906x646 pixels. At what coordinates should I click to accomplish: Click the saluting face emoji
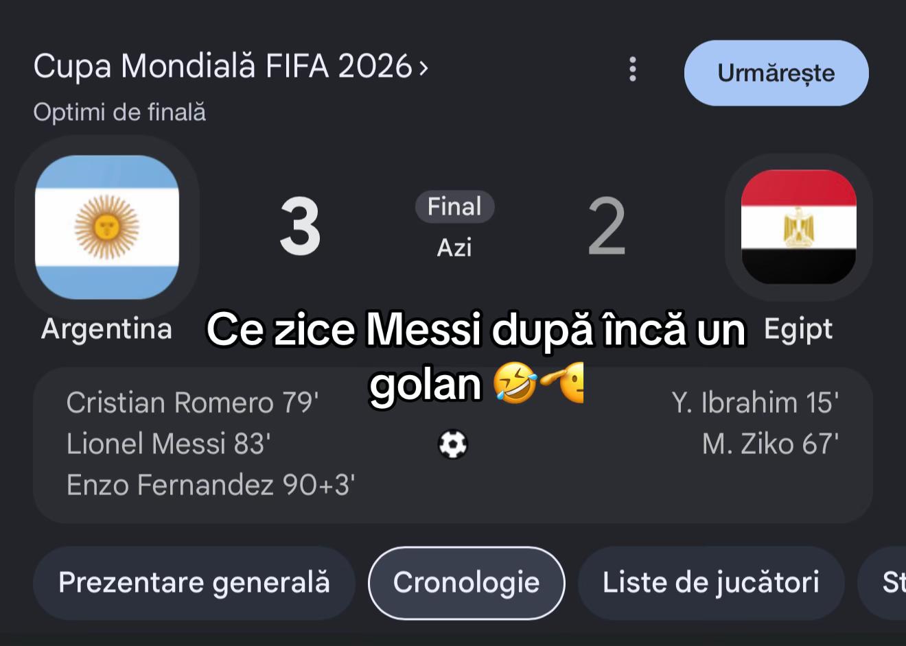click(x=563, y=383)
